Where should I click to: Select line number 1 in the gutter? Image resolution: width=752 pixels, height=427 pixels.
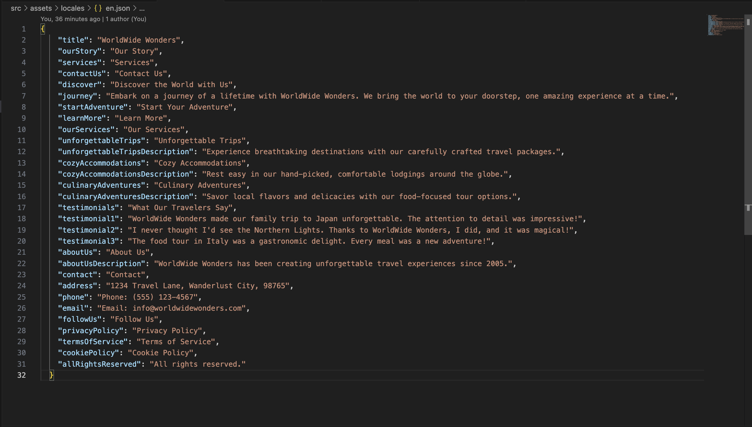(x=23, y=29)
